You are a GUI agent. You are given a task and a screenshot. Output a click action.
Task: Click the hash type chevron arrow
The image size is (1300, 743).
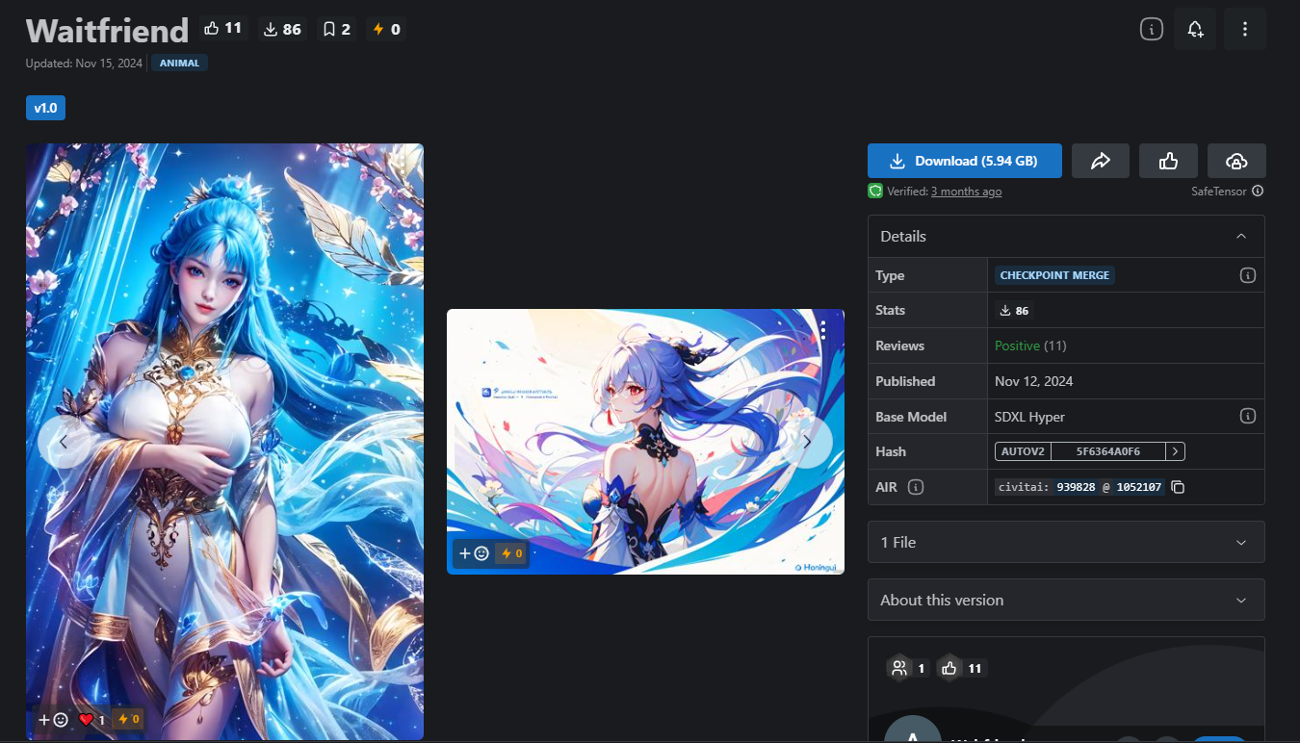pos(1175,451)
